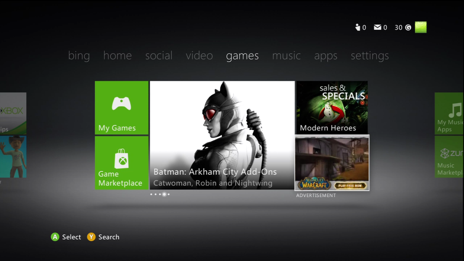The image size is (464, 261).
Task: Open the settings tab
Action: coord(369,55)
